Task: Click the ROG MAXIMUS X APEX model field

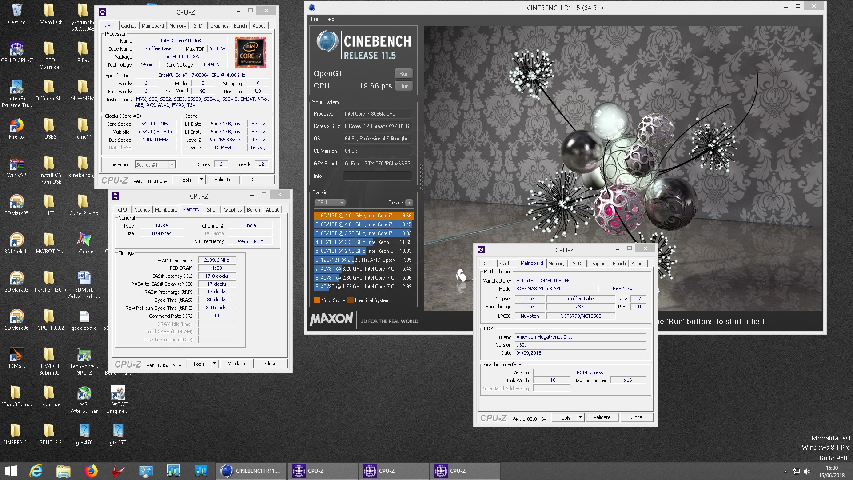Action: pos(557,289)
